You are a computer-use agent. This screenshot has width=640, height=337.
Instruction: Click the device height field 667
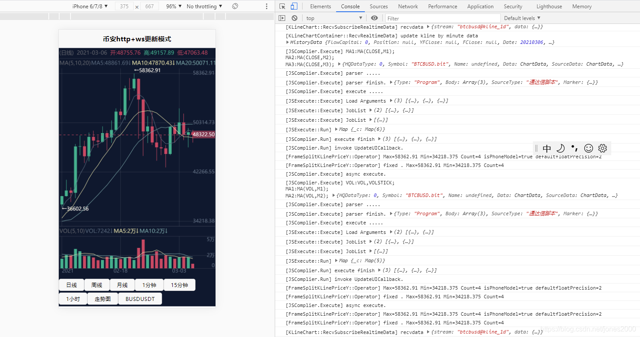[x=149, y=6]
